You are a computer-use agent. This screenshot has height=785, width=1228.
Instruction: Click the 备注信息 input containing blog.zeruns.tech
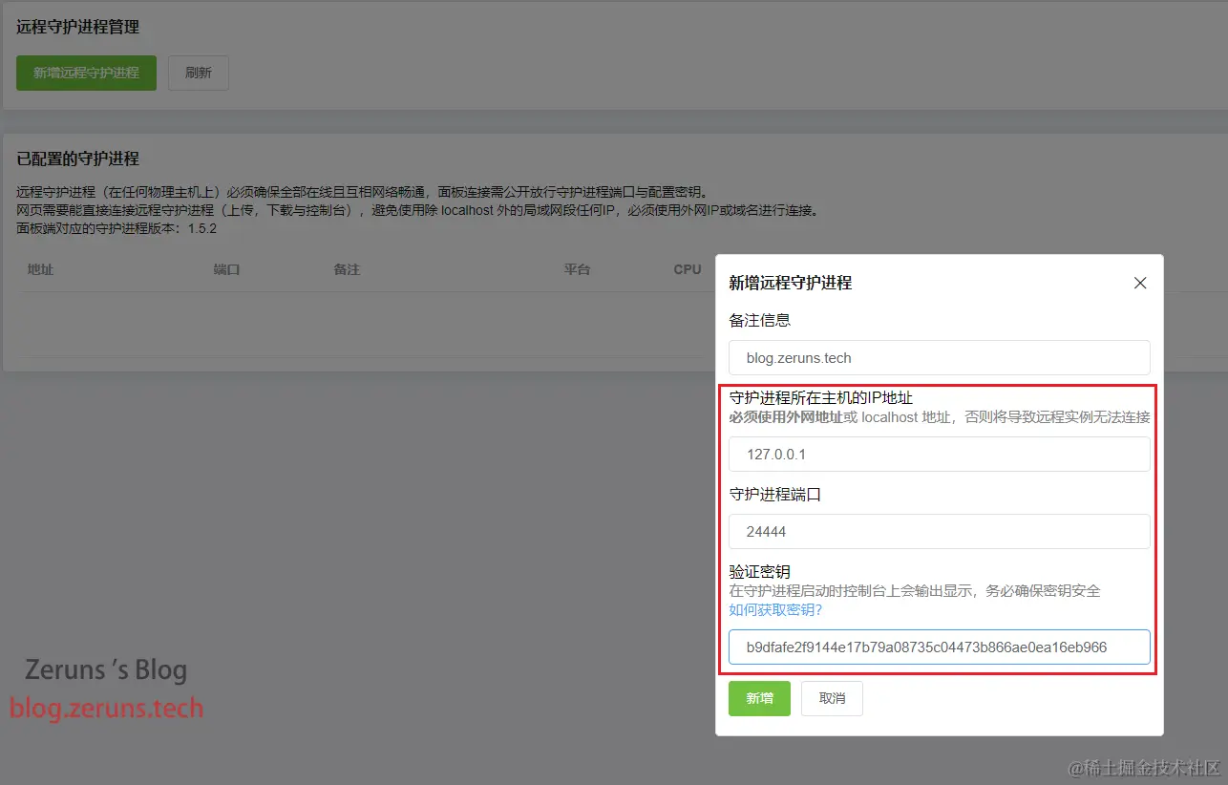point(939,358)
